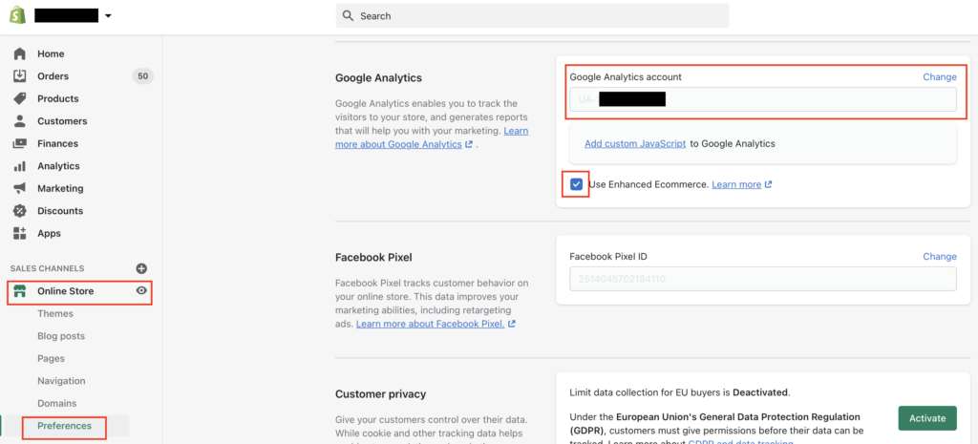
Task: Open Home in the sidebar
Action: [x=51, y=53]
